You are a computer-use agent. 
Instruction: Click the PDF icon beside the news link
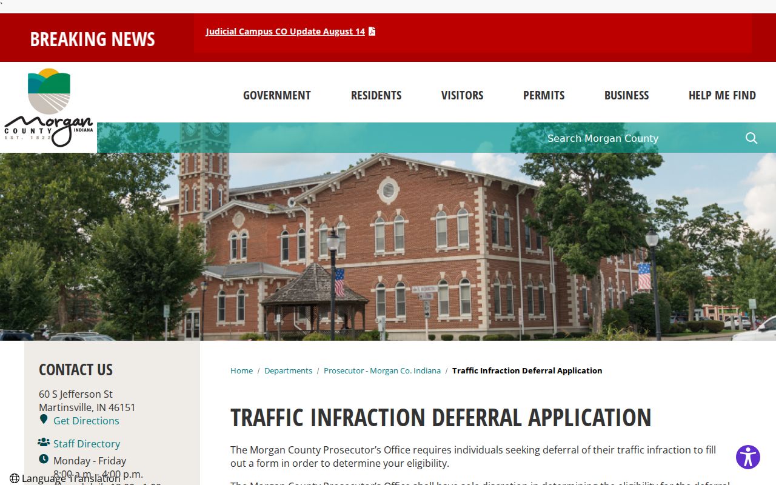pyautogui.click(x=372, y=32)
